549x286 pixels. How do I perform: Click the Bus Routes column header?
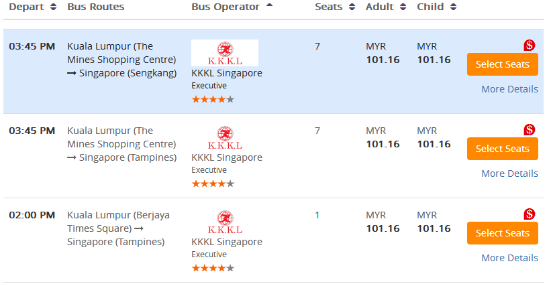96,7
